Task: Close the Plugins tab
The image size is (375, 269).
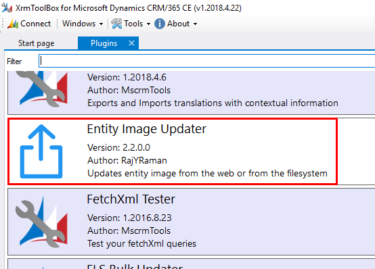Action: click(131, 43)
